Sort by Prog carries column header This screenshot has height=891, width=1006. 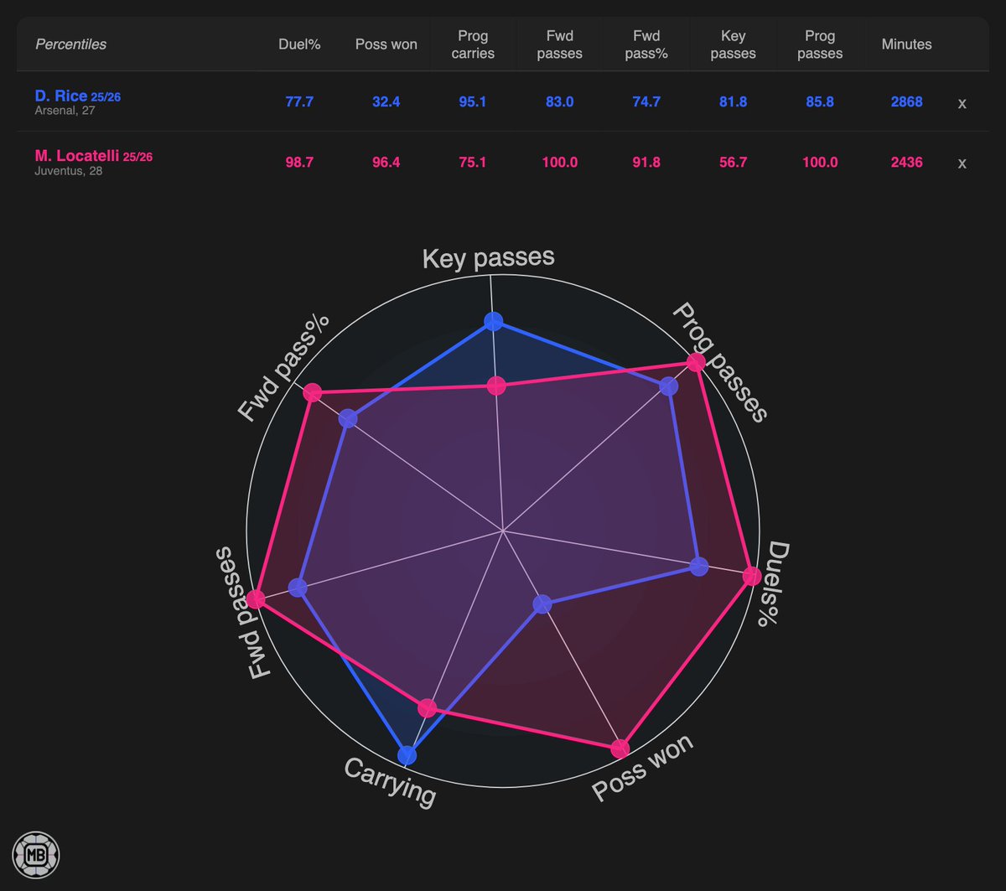point(473,44)
